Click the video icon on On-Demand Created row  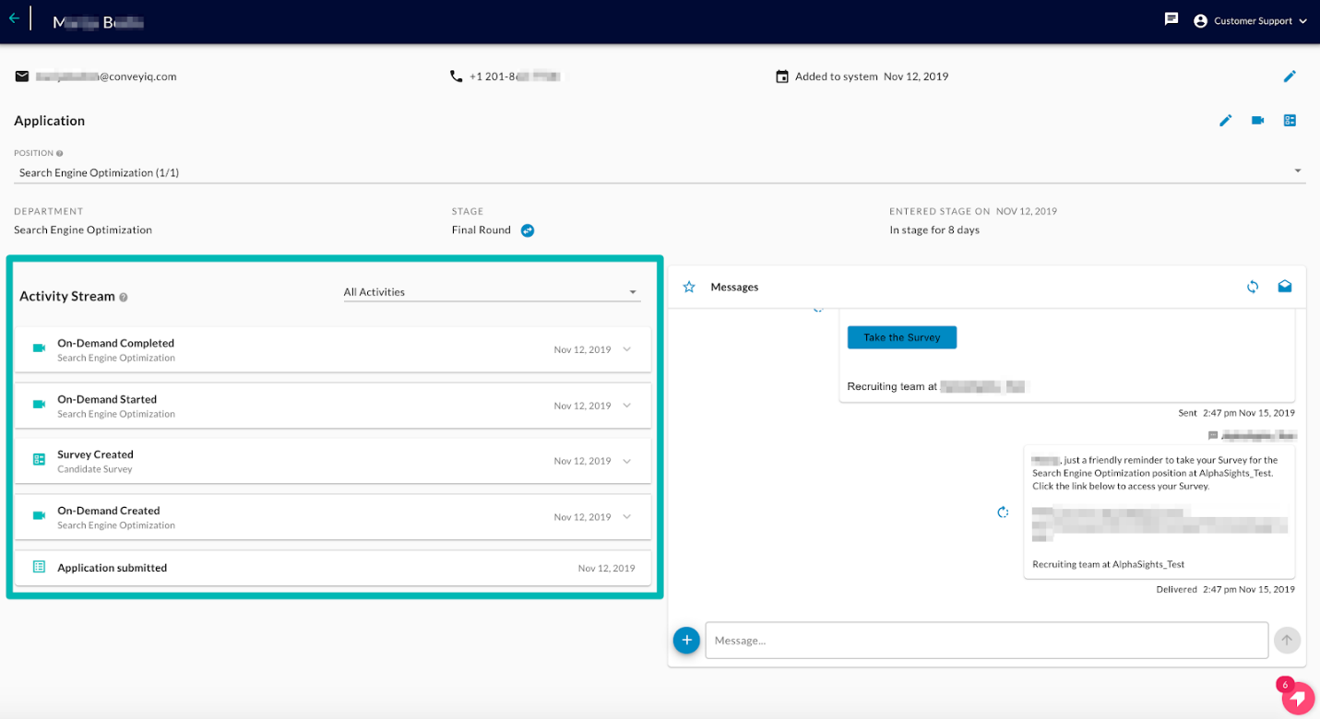pyautogui.click(x=39, y=515)
